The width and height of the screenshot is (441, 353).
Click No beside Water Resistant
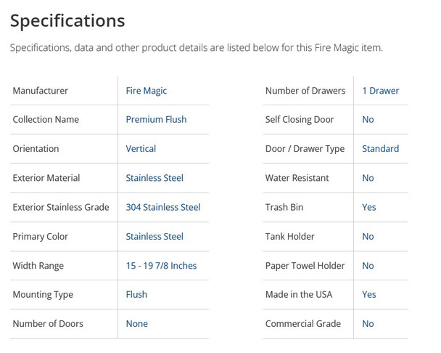(x=368, y=178)
